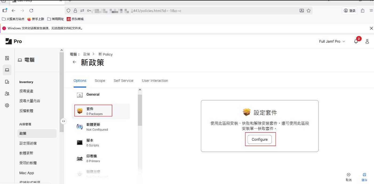Click the dashboard icon in left rail

tap(7, 58)
